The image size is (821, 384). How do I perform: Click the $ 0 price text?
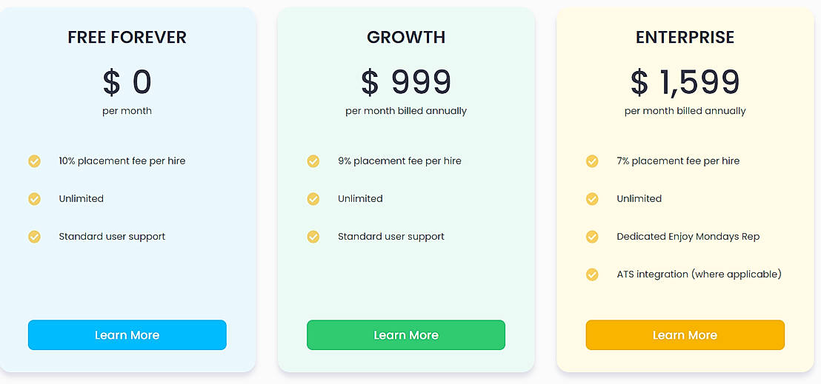click(127, 82)
